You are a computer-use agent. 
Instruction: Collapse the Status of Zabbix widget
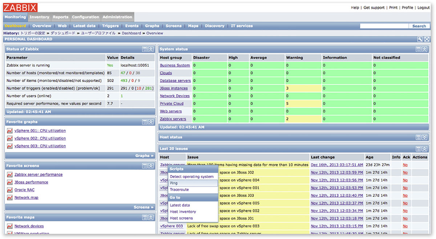(x=151, y=49)
